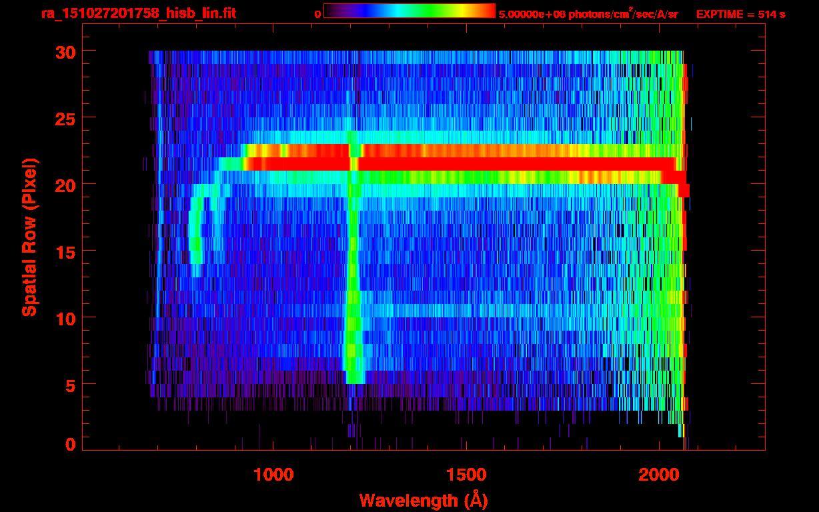Click the EXPTIME = 514 s text
819x512 pixels.
pos(740,13)
